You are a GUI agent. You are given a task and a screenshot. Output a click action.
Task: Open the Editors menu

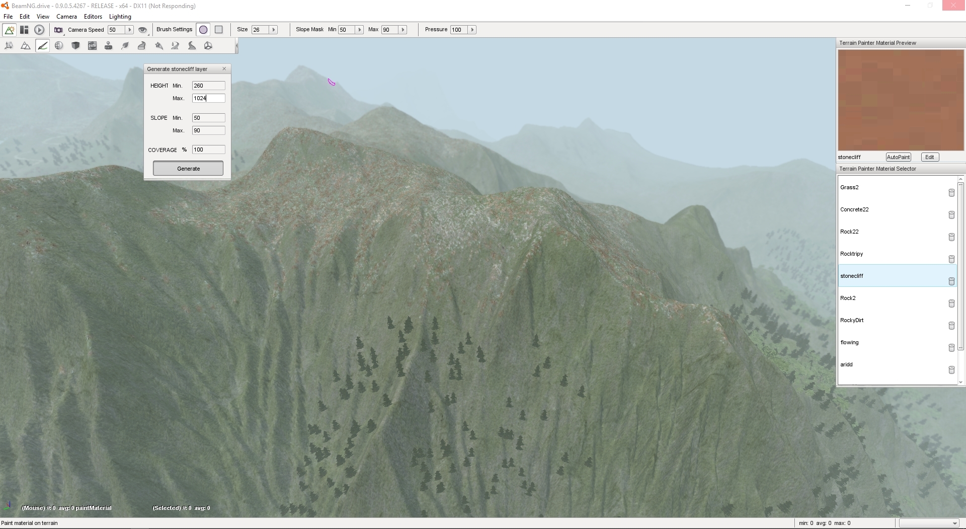point(93,17)
